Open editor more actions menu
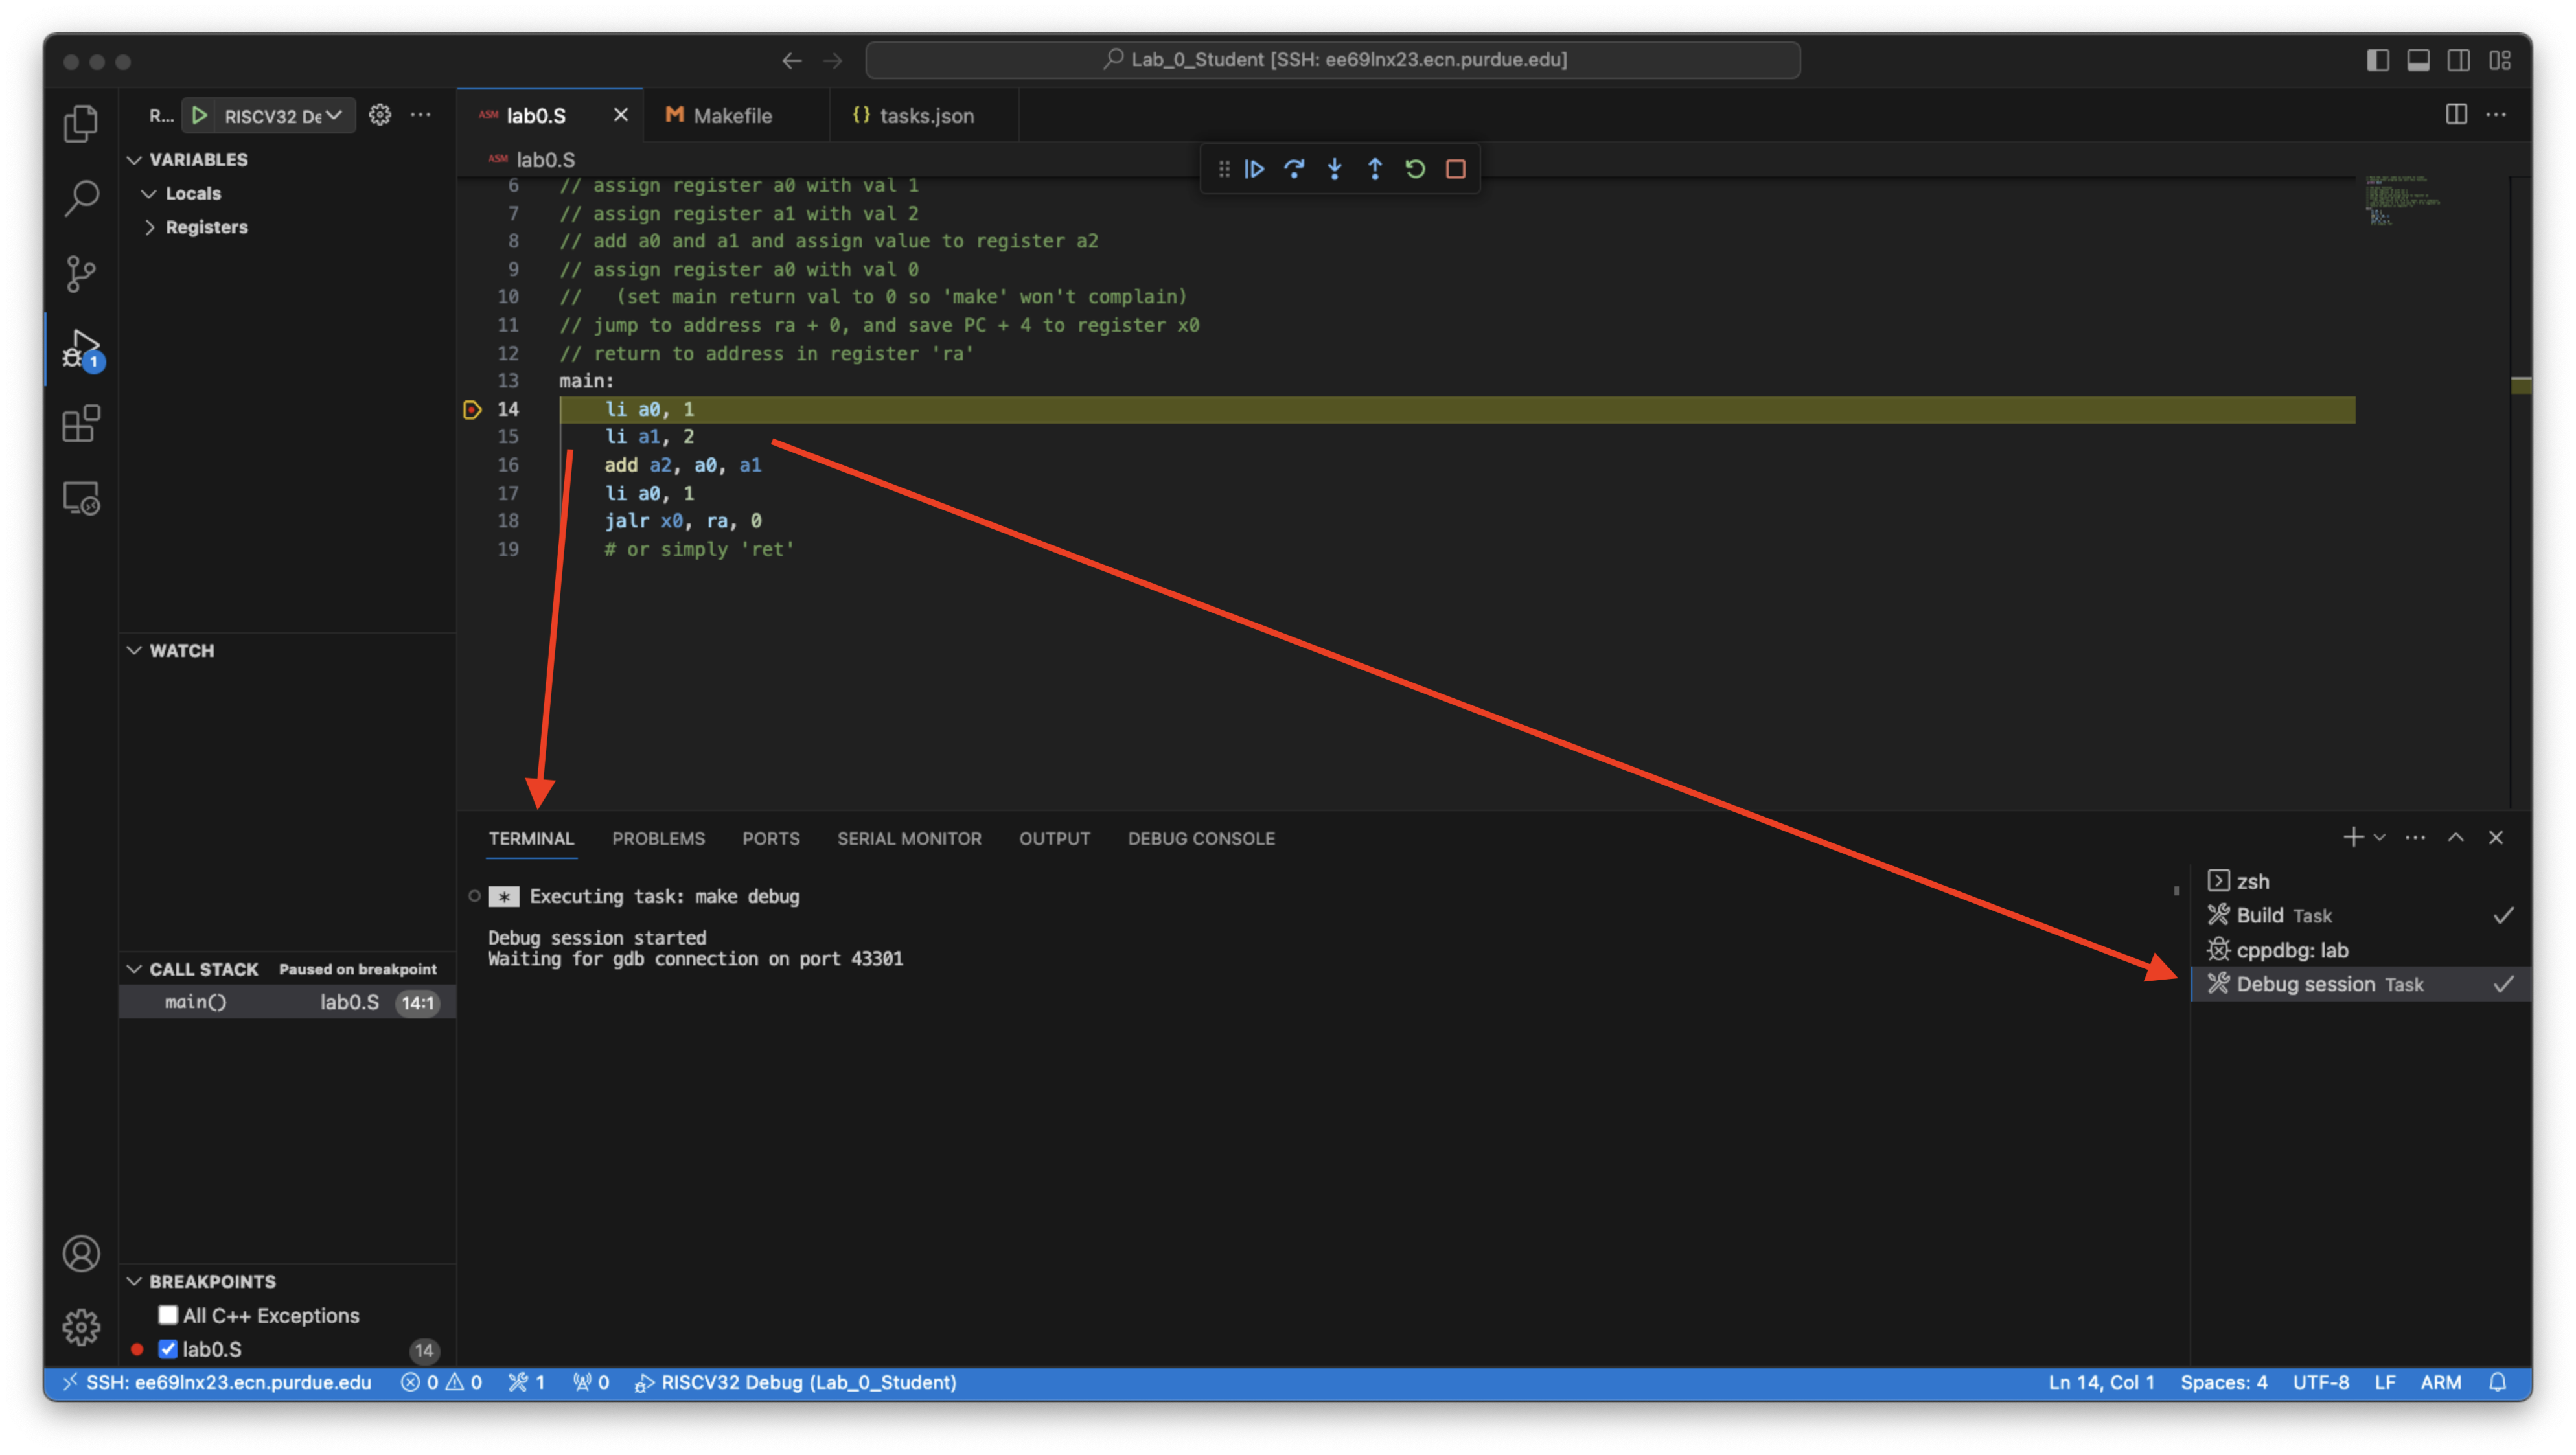Viewport: 2576px width, 1455px height. (x=2496, y=114)
